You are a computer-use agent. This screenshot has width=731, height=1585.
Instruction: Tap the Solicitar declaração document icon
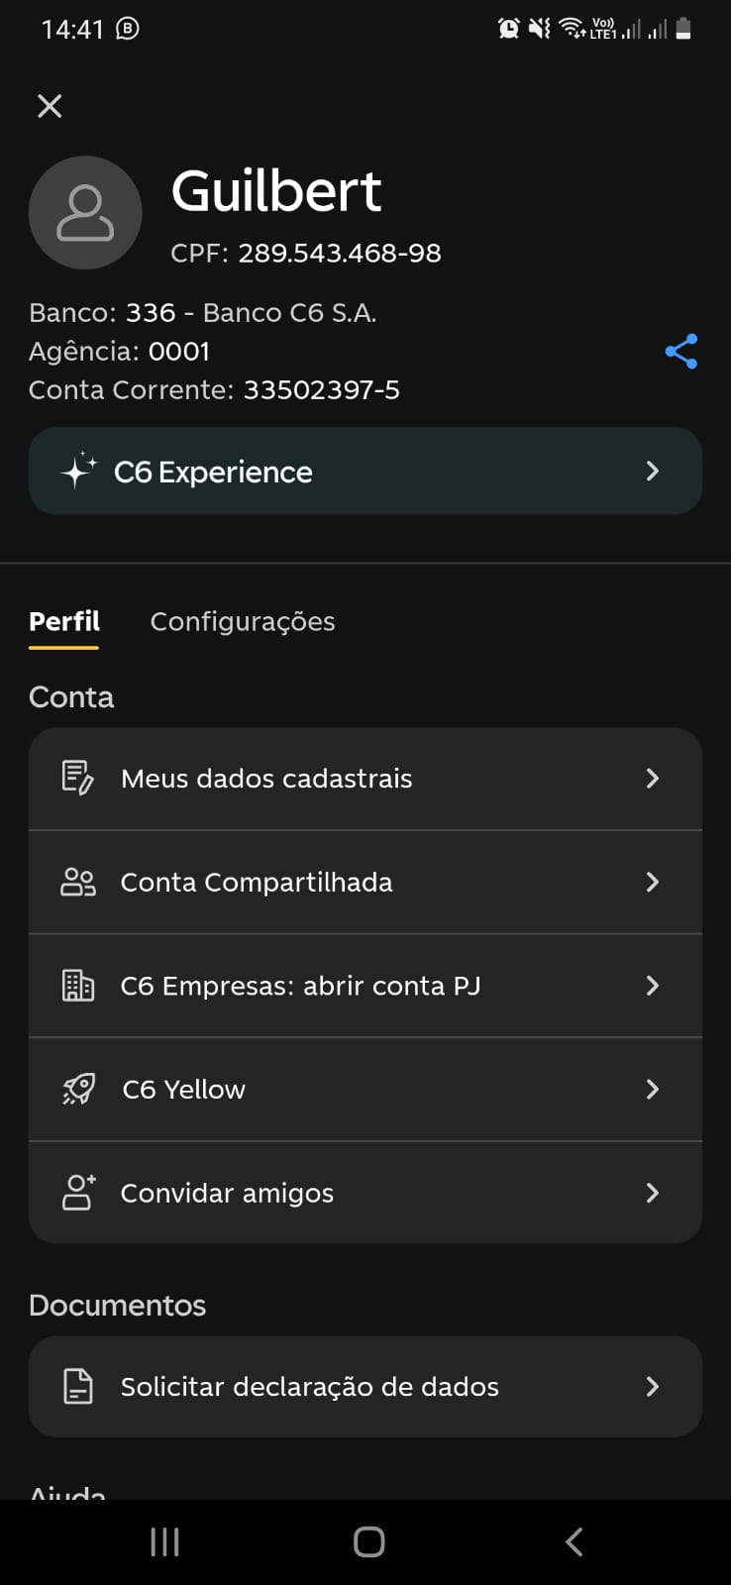tap(77, 1387)
